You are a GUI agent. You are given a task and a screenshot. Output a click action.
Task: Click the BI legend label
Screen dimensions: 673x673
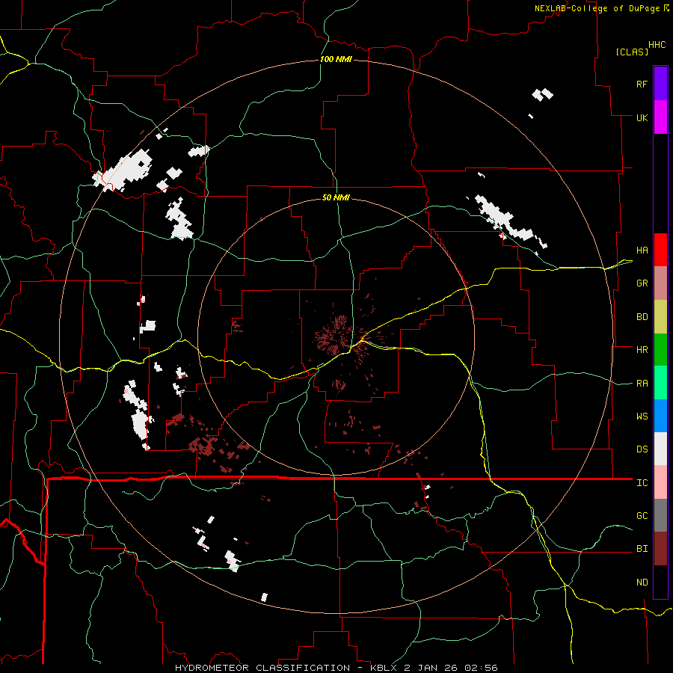point(642,549)
